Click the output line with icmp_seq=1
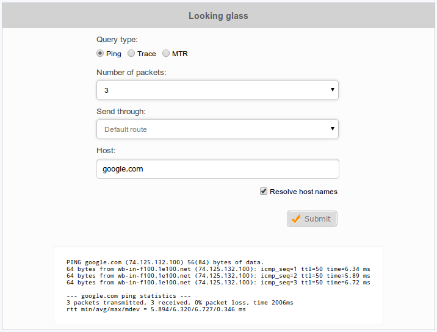The image size is (437, 332). 218,269
